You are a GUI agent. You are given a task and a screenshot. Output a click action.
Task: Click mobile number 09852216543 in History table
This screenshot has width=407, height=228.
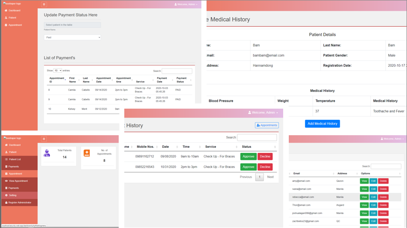[x=144, y=167]
